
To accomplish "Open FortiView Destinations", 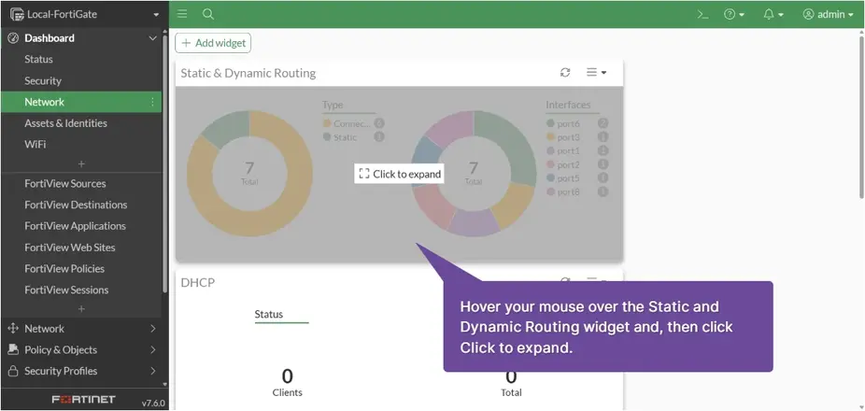I will 76,205.
